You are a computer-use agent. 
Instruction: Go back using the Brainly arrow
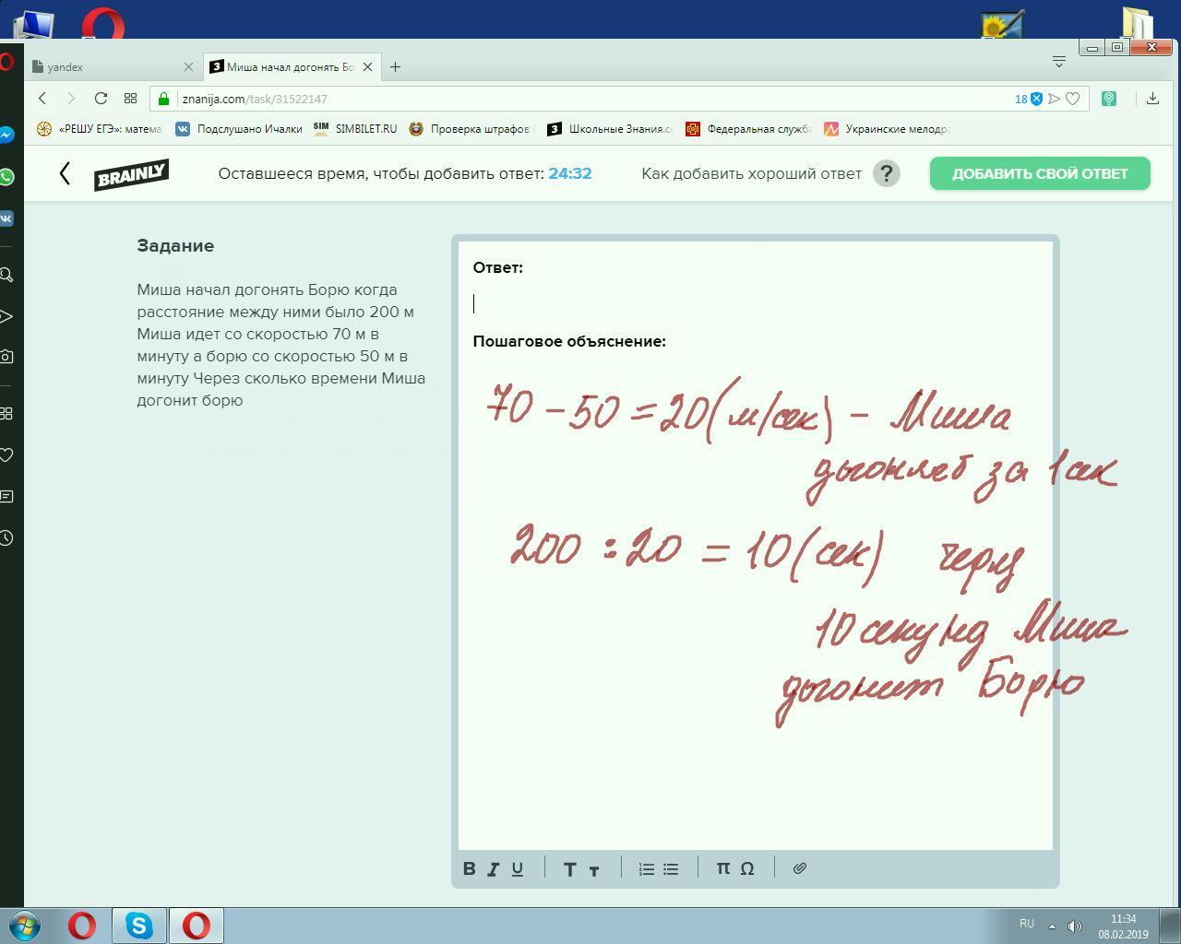tap(65, 173)
